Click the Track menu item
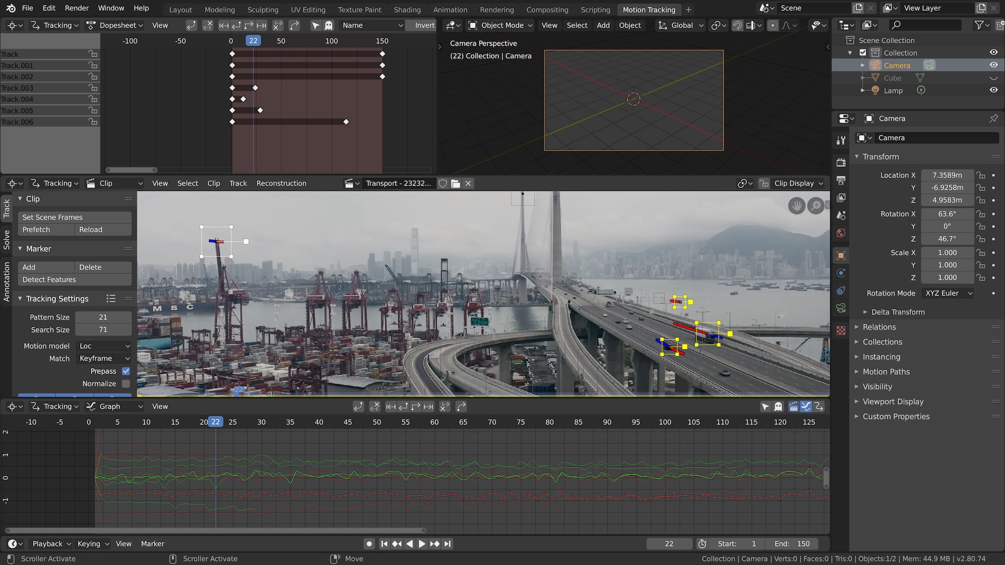Image resolution: width=1005 pixels, height=565 pixels. click(x=239, y=183)
